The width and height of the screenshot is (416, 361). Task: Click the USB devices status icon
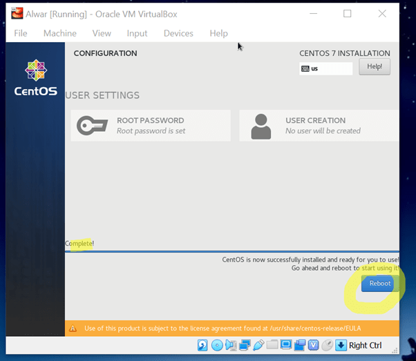[258, 345]
